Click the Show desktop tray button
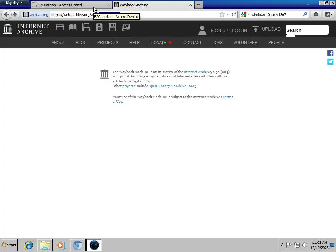Screen dimensions: 336x252 click(332, 245)
